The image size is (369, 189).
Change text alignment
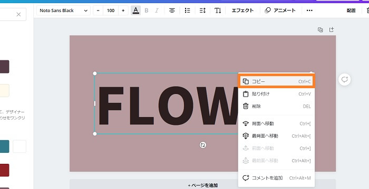pyautogui.click(x=172, y=10)
